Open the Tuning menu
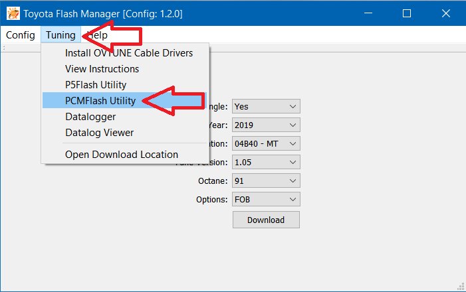This screenshot has height=292, width=466. [60, 35]
